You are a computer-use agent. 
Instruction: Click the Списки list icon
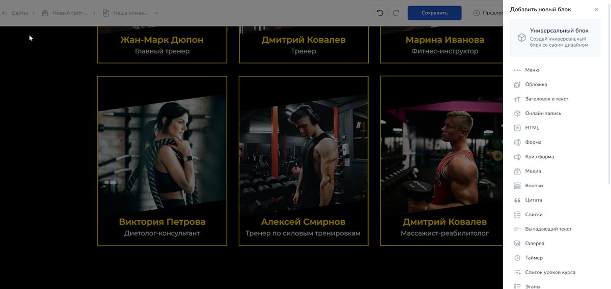pyautogui.click(x=517, y=215)
